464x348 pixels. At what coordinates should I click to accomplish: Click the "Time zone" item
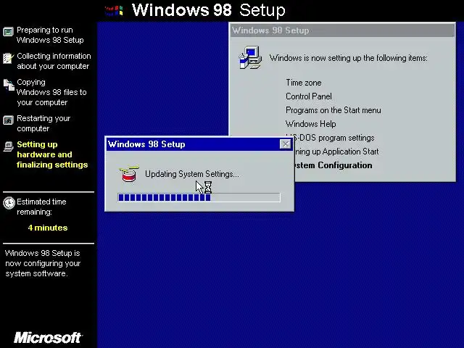(303, 83)
